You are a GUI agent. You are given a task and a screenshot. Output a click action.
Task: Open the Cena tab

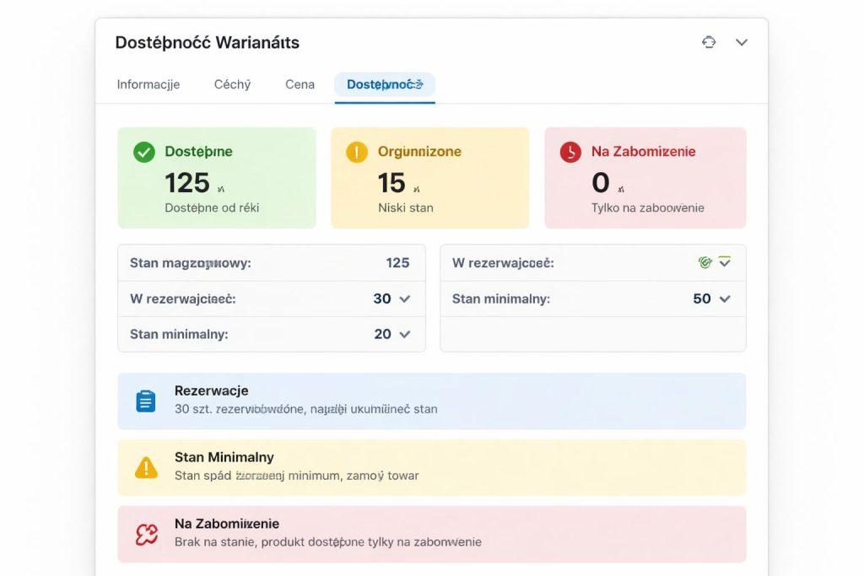[300, 84]
